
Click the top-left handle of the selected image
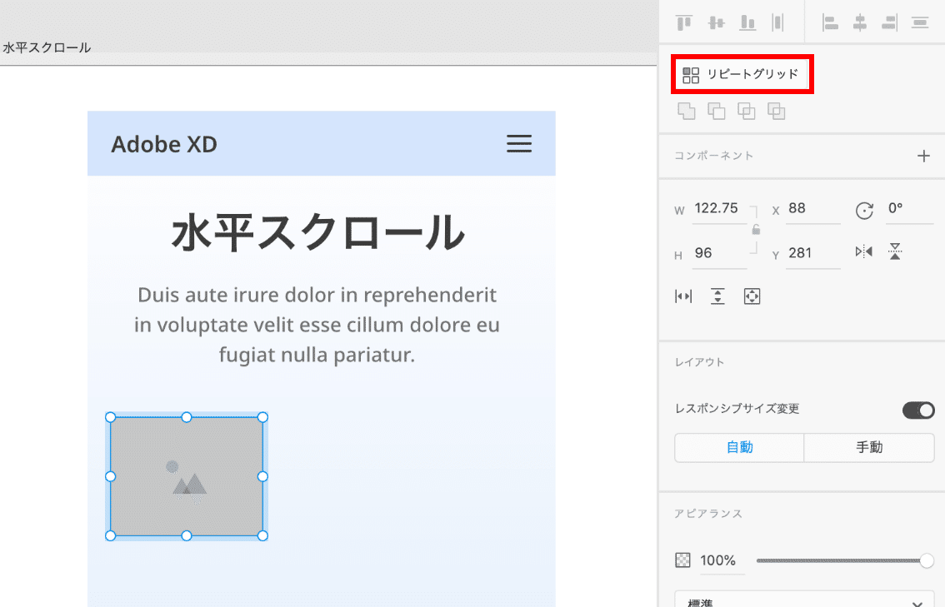tap(110, 417)
